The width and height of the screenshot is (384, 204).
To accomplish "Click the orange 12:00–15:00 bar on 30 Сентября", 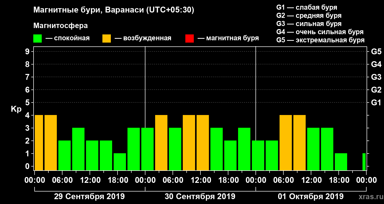I will (x=203, y=143).
